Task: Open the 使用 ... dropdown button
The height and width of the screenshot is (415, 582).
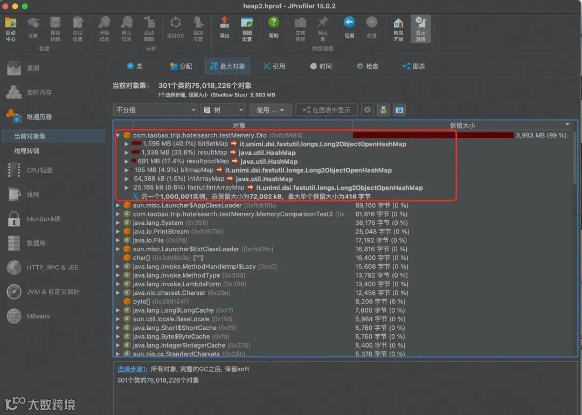Action: (x=271, y=110)
